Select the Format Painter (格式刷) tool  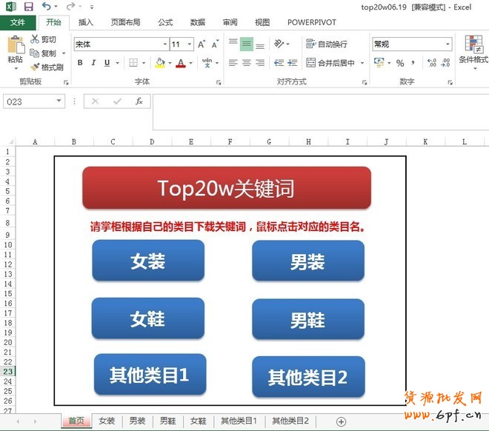[47, 67]
